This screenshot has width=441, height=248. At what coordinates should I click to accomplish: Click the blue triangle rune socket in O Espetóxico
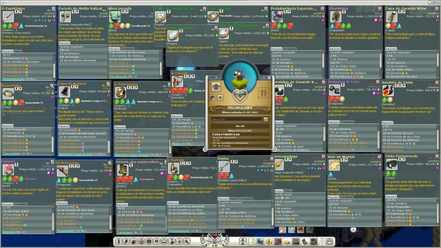21,26
